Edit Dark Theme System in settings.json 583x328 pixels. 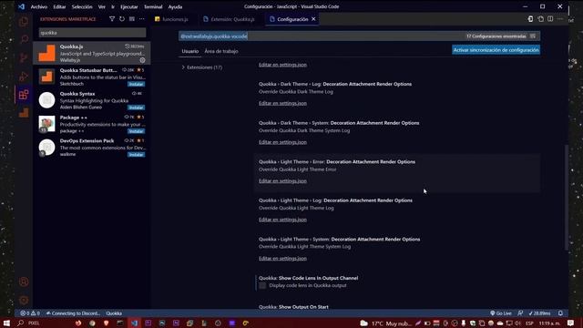[x=282, y=142]
